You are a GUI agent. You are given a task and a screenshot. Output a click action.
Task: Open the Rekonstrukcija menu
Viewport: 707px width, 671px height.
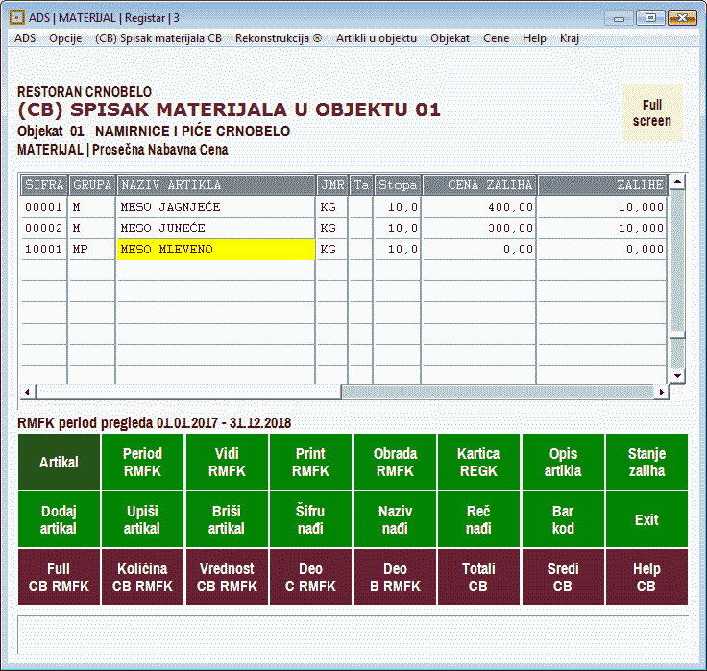(x=279, y=38)
